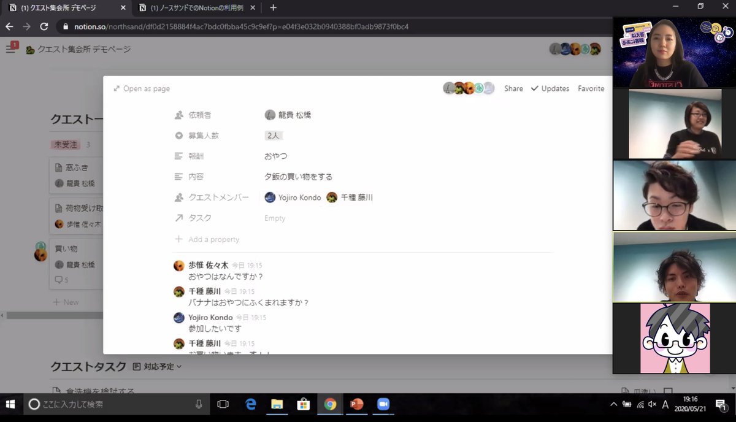736x422 pixels.
Task: Click the member avatars in modal header
Action: (x=469, y=88)
